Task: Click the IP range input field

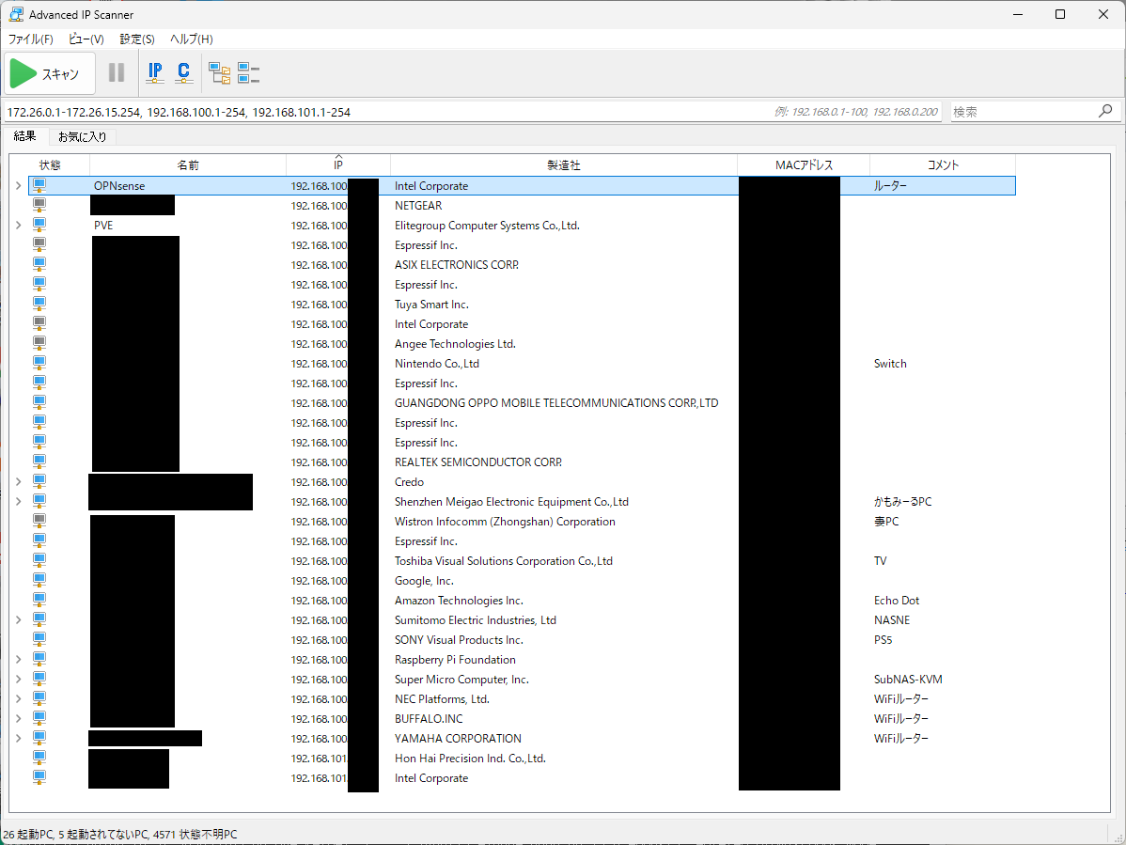Action: [472, 112]
